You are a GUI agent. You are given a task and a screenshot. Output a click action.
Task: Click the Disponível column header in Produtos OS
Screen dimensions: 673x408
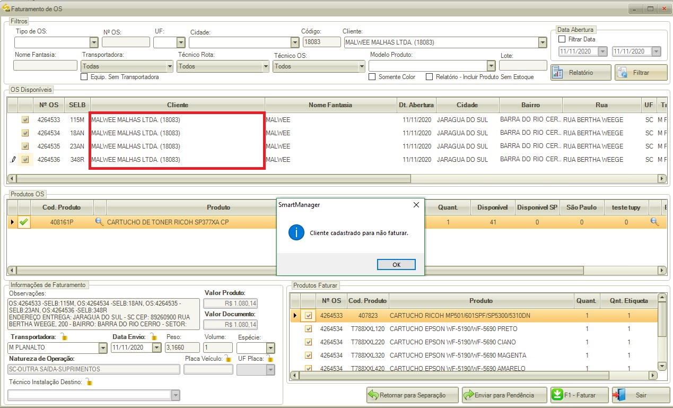click(493, 207)
